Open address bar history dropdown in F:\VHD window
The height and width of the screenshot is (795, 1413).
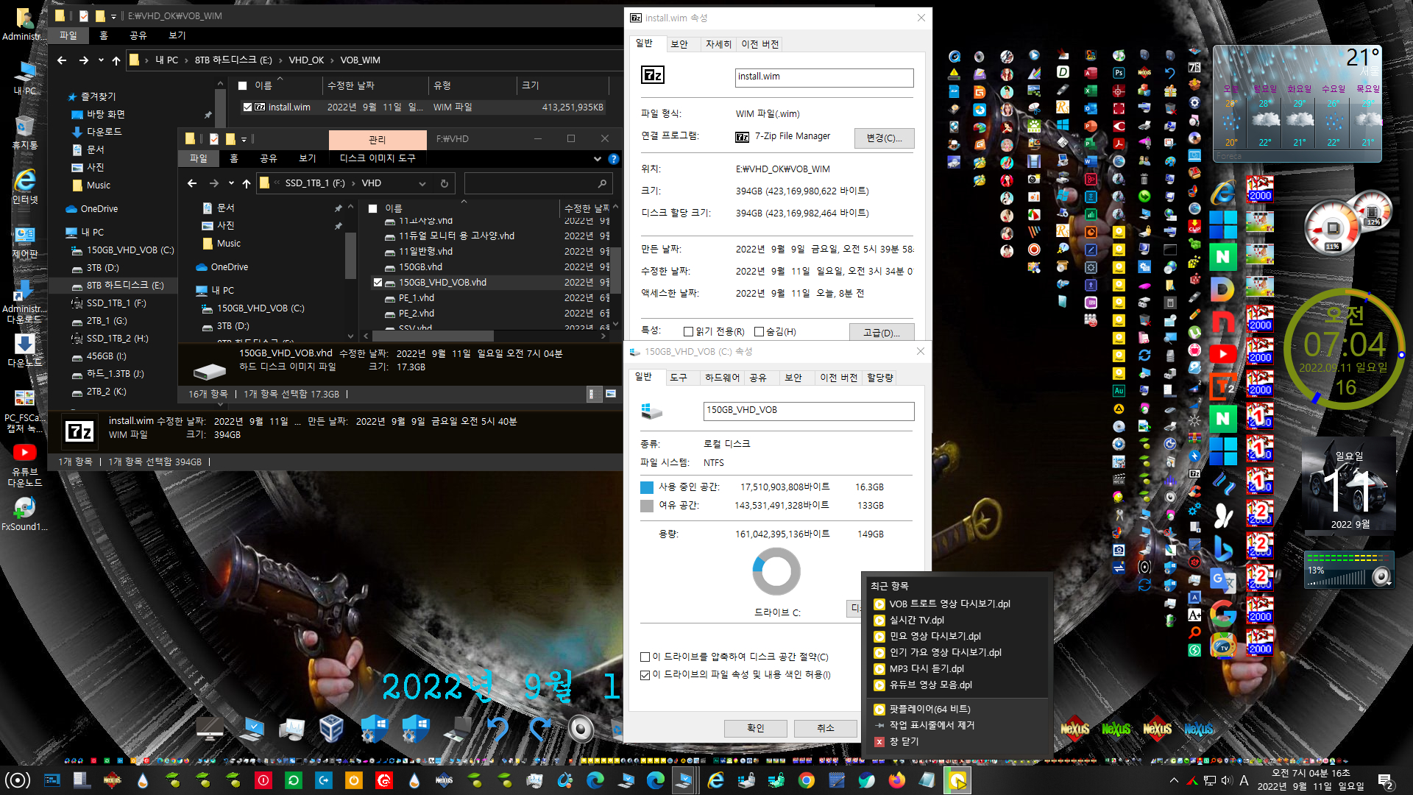pyautogui.click(x=422, y=183)
